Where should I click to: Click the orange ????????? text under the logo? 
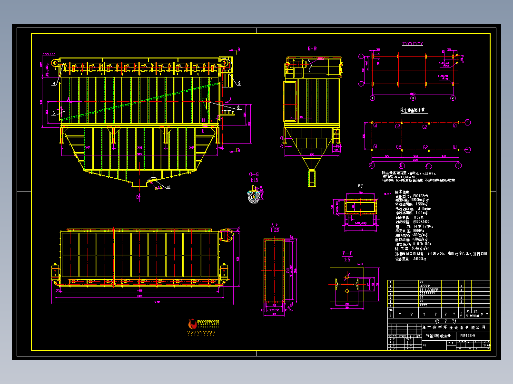pos(201,333)
